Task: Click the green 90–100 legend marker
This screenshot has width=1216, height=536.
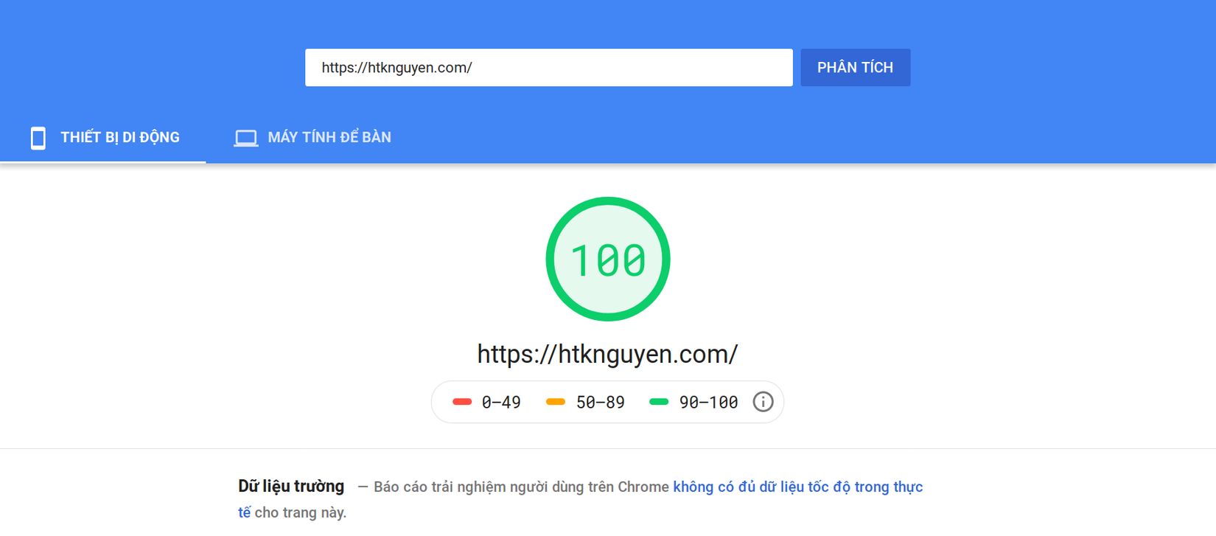Action: [x=659, y=402]
